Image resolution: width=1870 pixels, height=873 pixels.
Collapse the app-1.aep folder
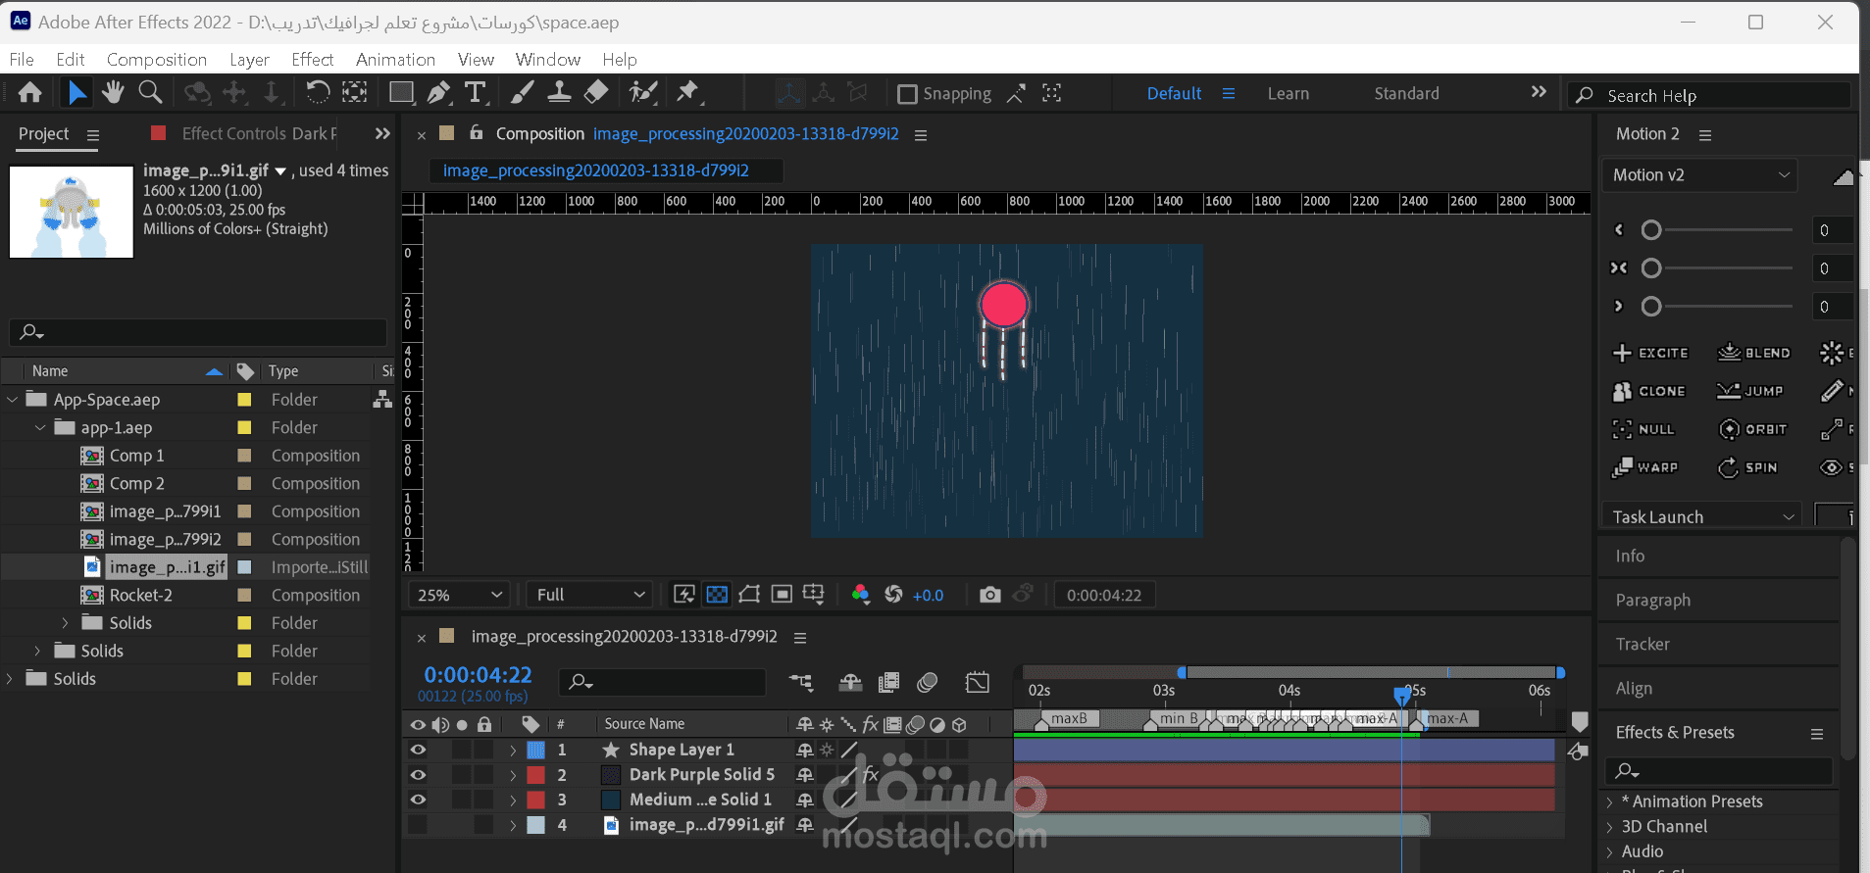[40, 427]
